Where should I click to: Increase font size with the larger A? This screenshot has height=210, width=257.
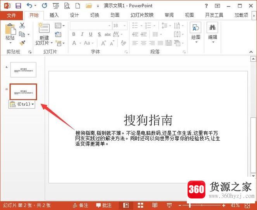[x=103, y=43]
